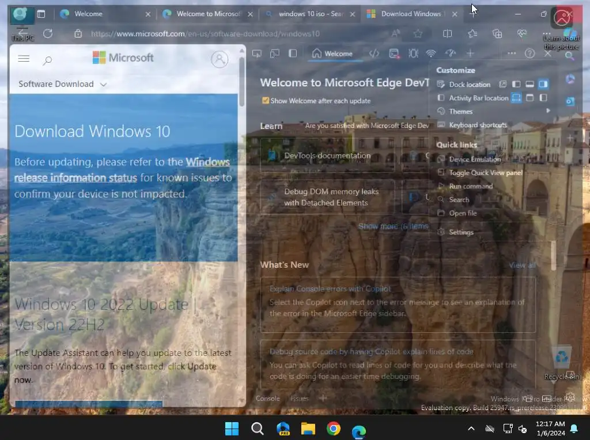View site information lock icon
Screen dimensions: 590x440
coord(78,34)
